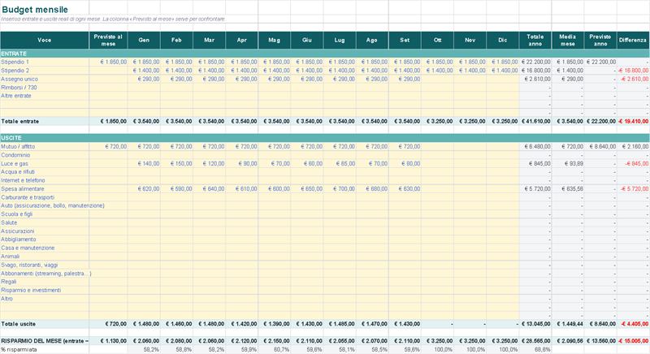Click the 'Animali' row label
The height and width of the screenshot is (354, 650).
(x=11, y=257)
